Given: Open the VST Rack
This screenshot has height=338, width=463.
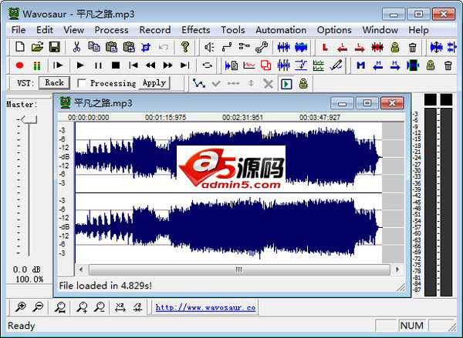Looking at the screenshot, I should pyautogui.click(x=54, y=83).
